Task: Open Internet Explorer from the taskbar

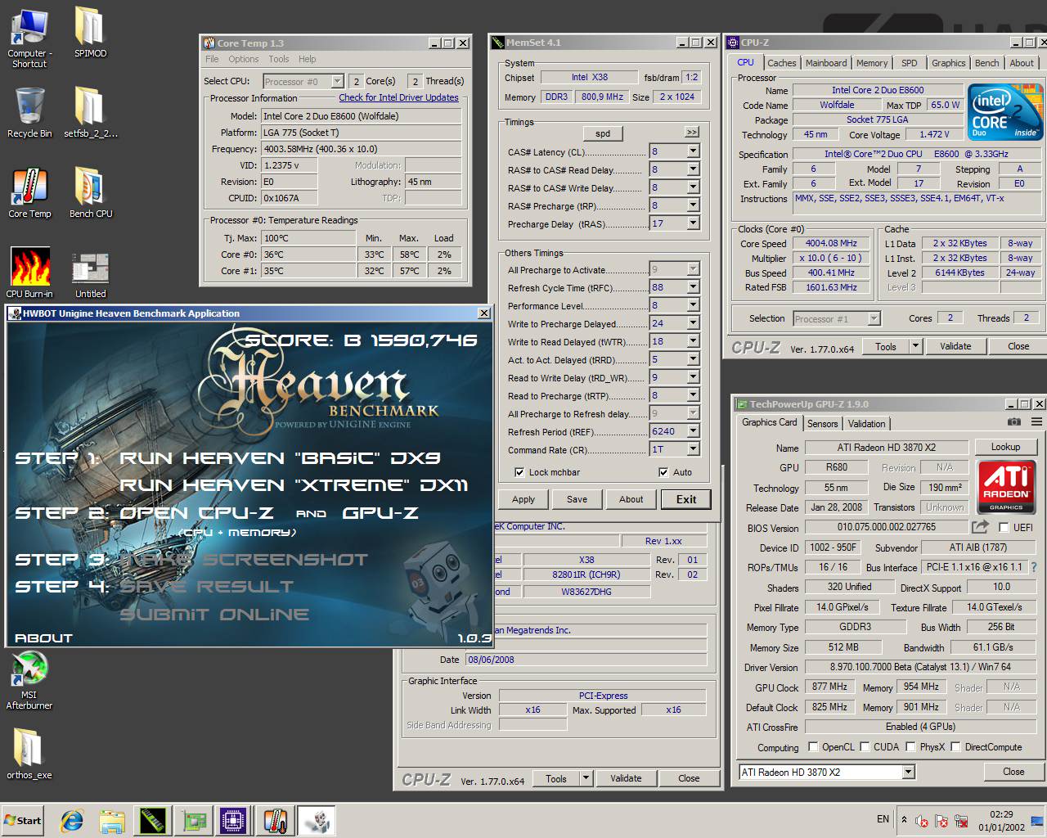Action: [x=72, y=821]
